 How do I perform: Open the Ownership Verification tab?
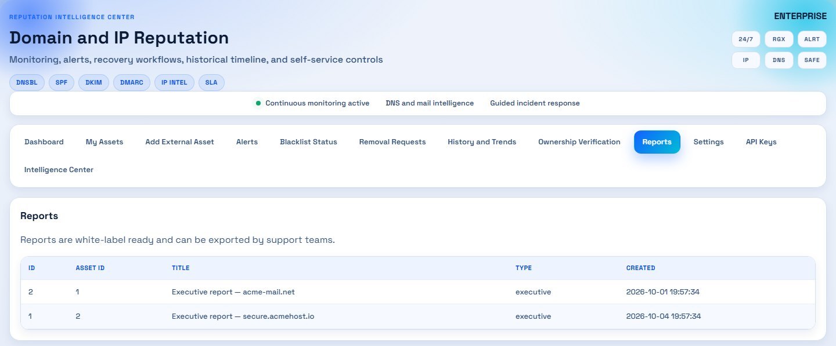(x=579, y=142)
